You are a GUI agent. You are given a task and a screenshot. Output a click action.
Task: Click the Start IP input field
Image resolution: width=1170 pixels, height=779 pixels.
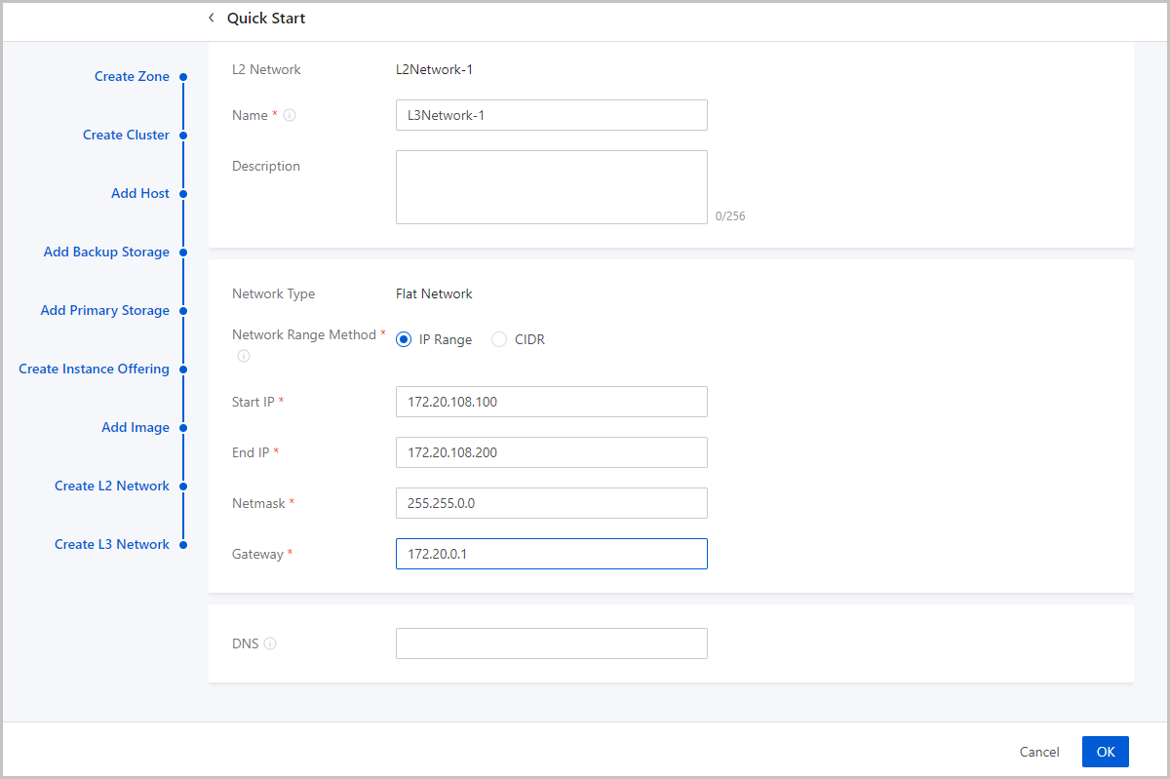pyautogui.click(x=552, y=402)
